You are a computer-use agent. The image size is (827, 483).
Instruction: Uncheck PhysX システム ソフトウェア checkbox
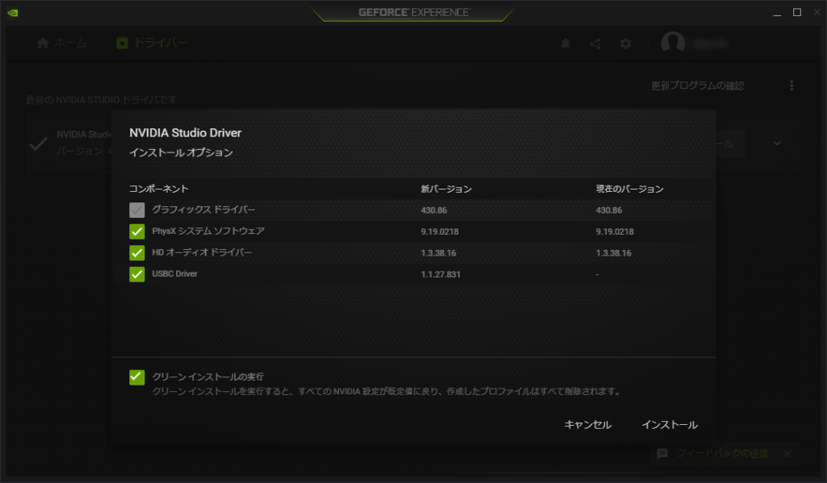(136, 231)
